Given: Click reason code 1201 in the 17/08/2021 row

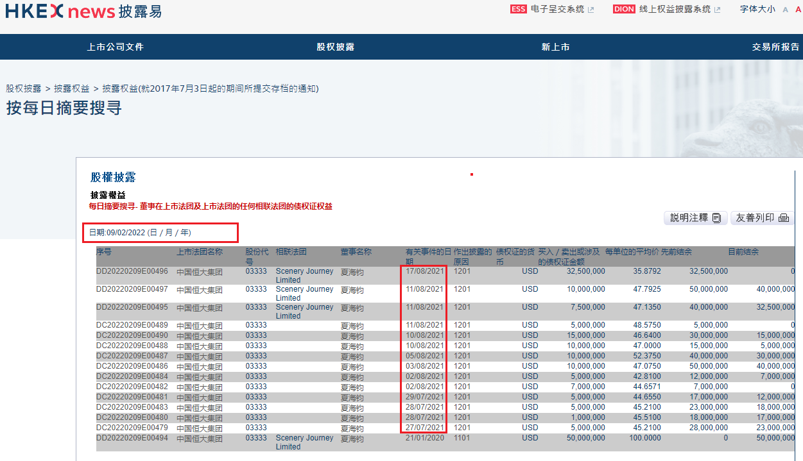Looking at the screenshot, I should (x=462, y=271).
